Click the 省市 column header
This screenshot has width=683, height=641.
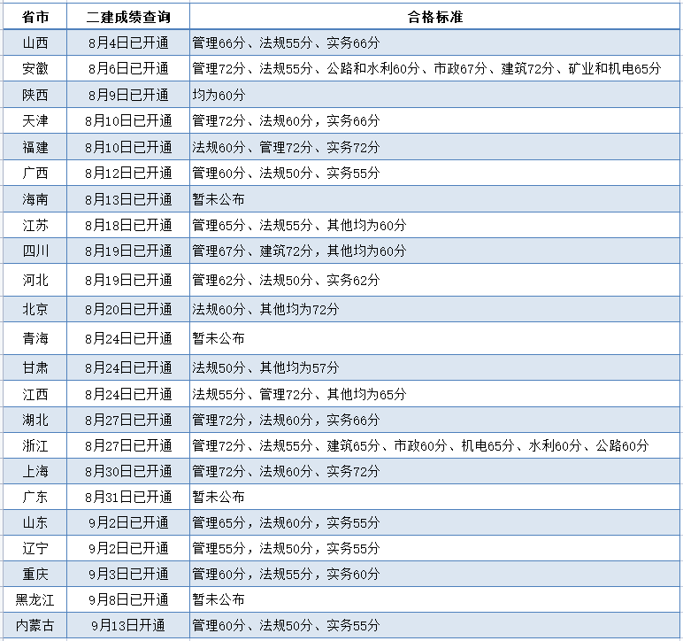tap(35, 17)
